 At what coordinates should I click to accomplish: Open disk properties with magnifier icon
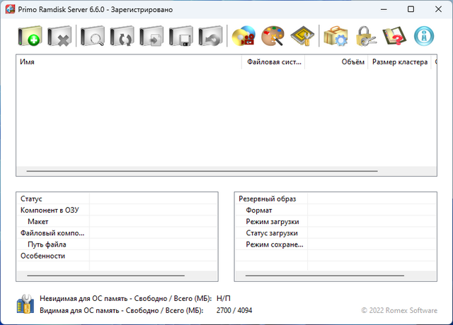93,36
